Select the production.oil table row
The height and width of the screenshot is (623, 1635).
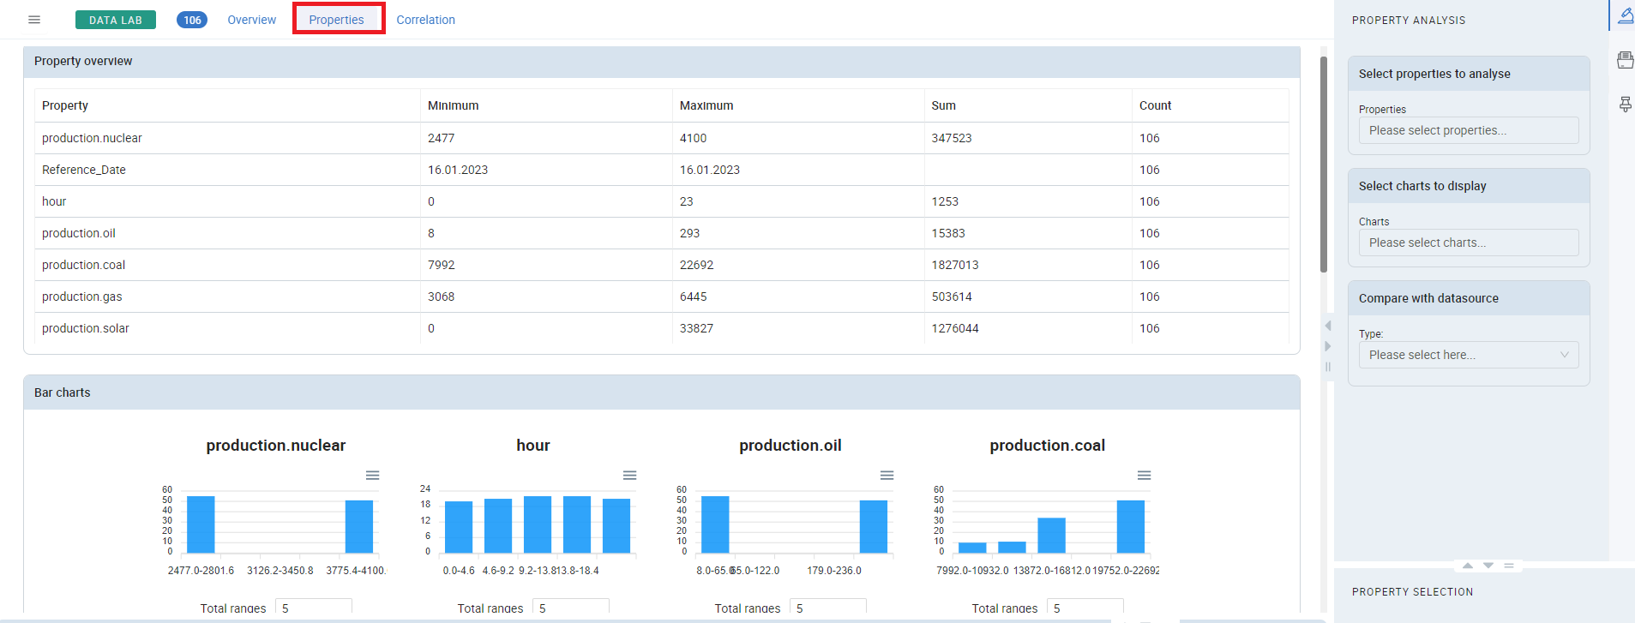[x=661, y=233]
